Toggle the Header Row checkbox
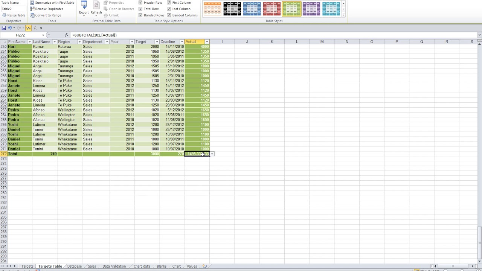The width and height of the screenshot is (482, 271). tap(140, 3)
